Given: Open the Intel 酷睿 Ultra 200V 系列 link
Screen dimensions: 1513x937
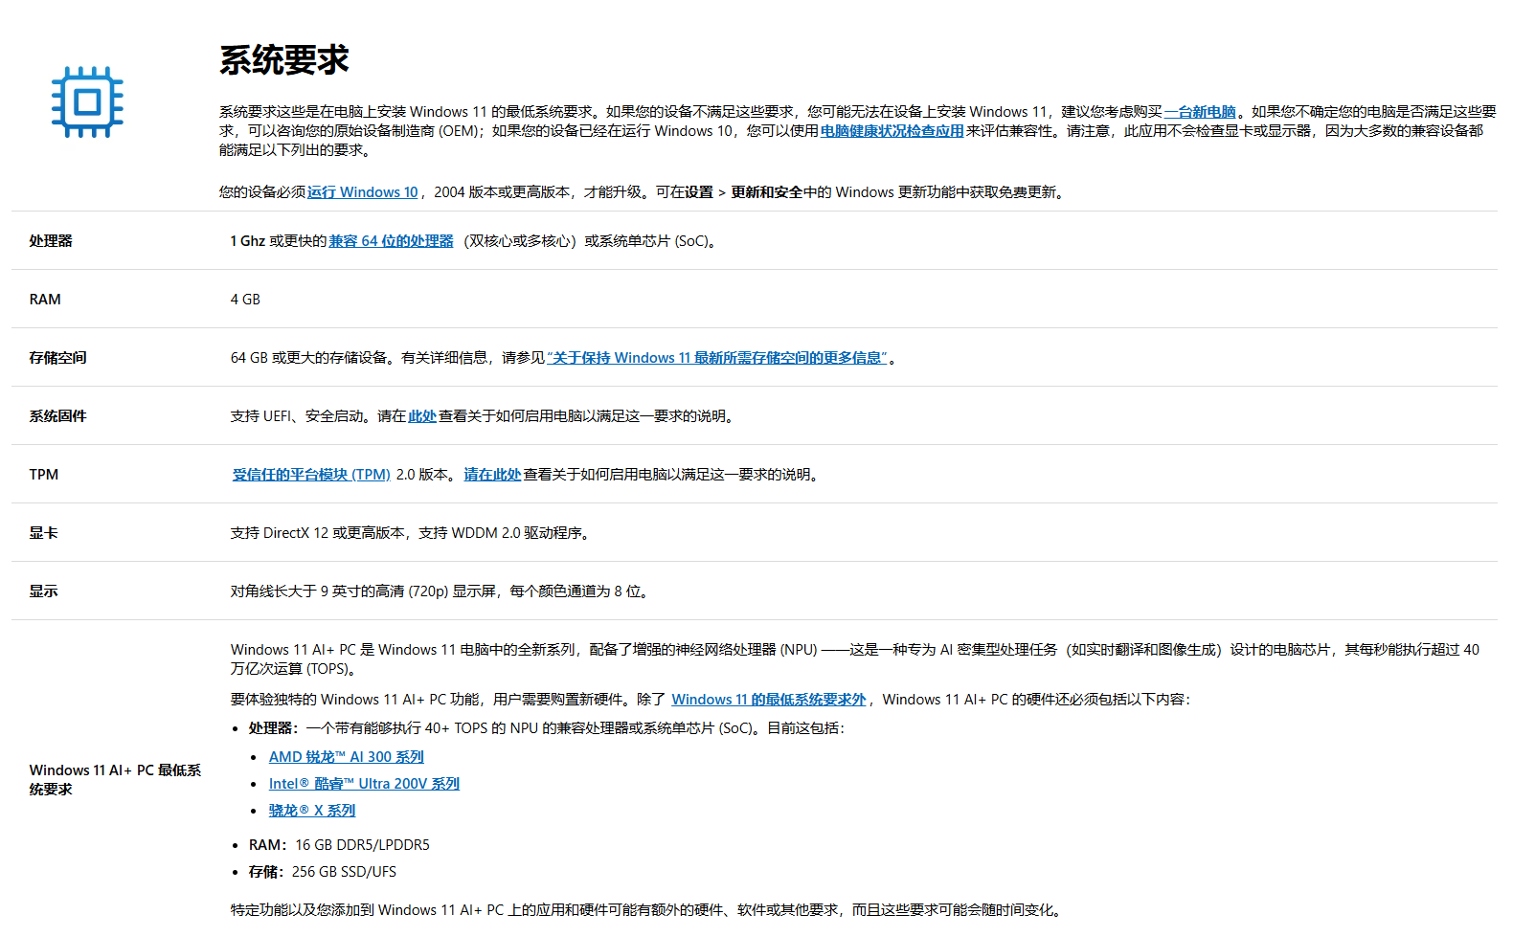Looking at the screenshot, I should pyautogui.click(x=364, y=784).
